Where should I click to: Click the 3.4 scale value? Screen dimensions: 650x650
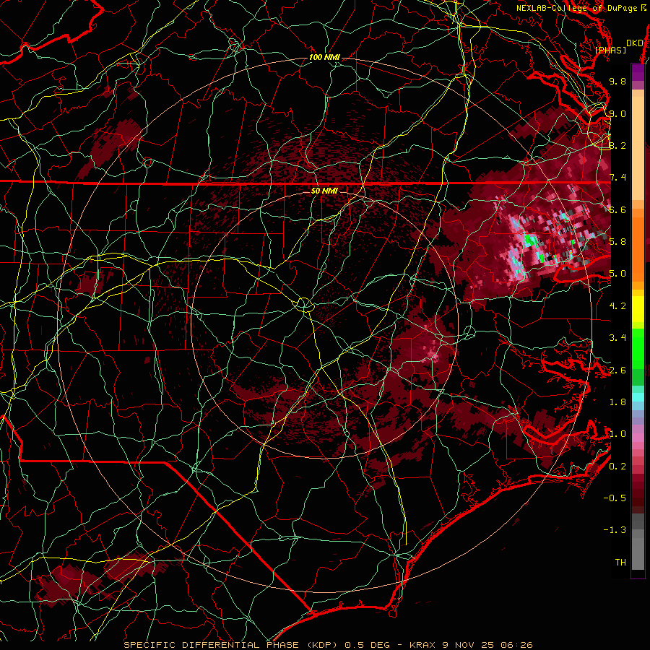coord(617,338)
